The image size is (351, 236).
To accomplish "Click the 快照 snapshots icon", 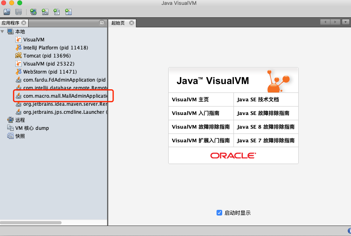I will click(x=10, y=136).
